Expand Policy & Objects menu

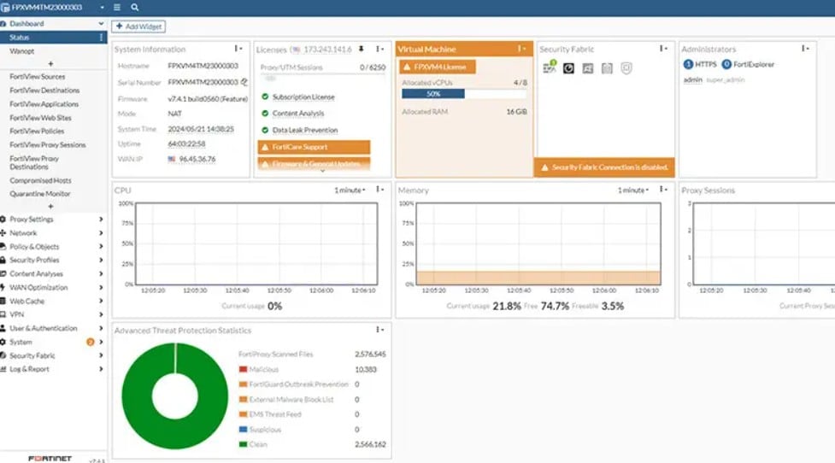51,246
